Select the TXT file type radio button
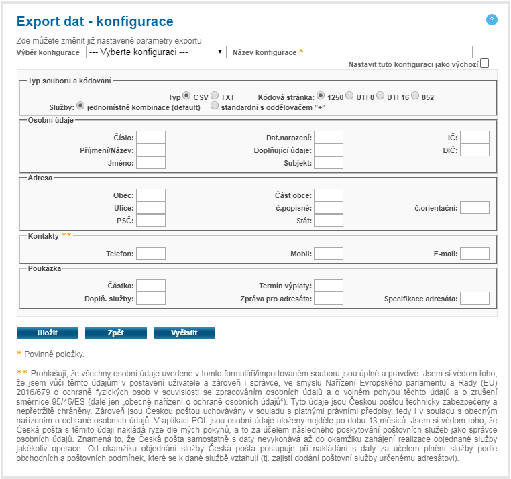This screenshot has width=511, height=479. point(215,96)
